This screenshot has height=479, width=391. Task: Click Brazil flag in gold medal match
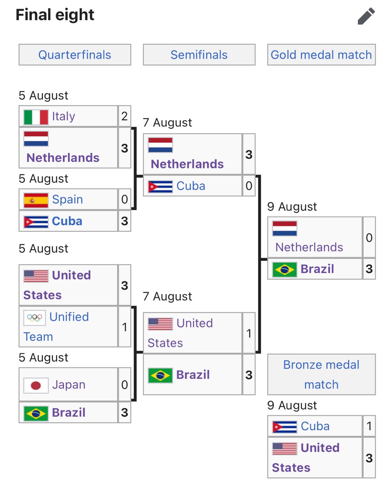coord(284,270)
